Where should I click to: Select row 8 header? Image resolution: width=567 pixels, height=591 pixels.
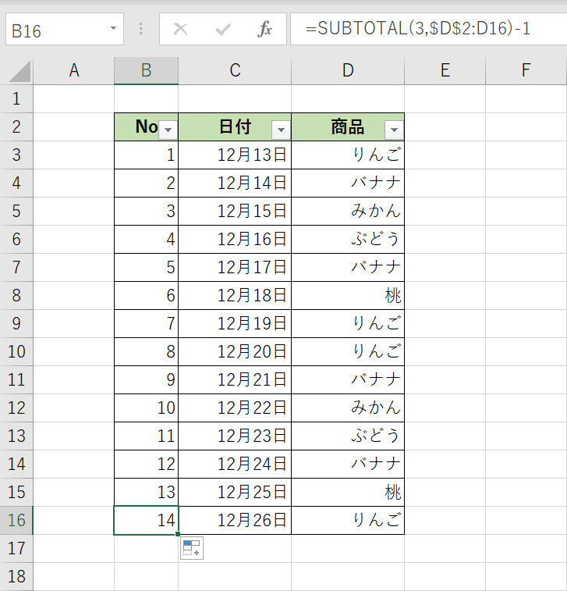click(16, 295)
